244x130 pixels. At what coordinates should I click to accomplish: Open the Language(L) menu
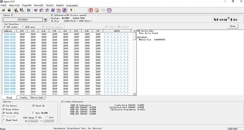pos(72,5)
